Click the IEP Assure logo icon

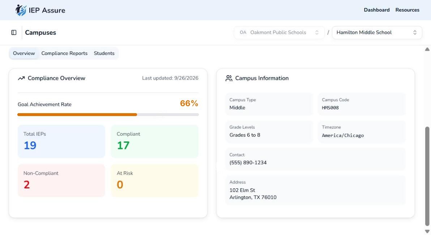21,10
